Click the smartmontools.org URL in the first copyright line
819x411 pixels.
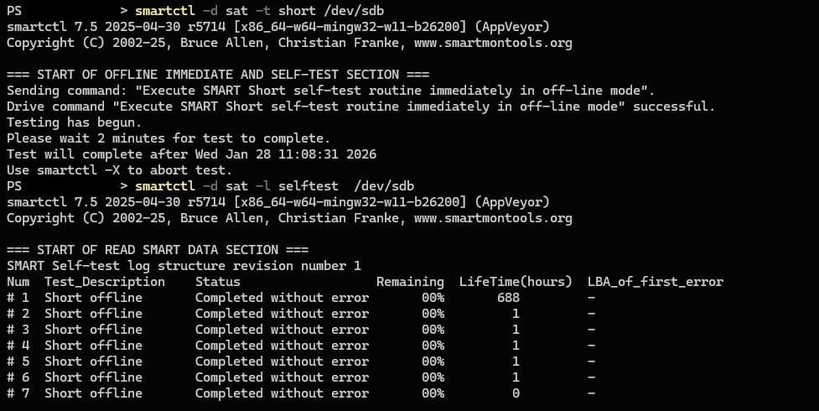[493, 43]
